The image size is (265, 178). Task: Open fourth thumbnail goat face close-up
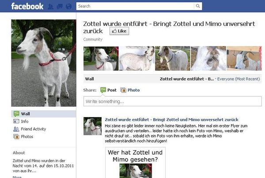point(208,58)
